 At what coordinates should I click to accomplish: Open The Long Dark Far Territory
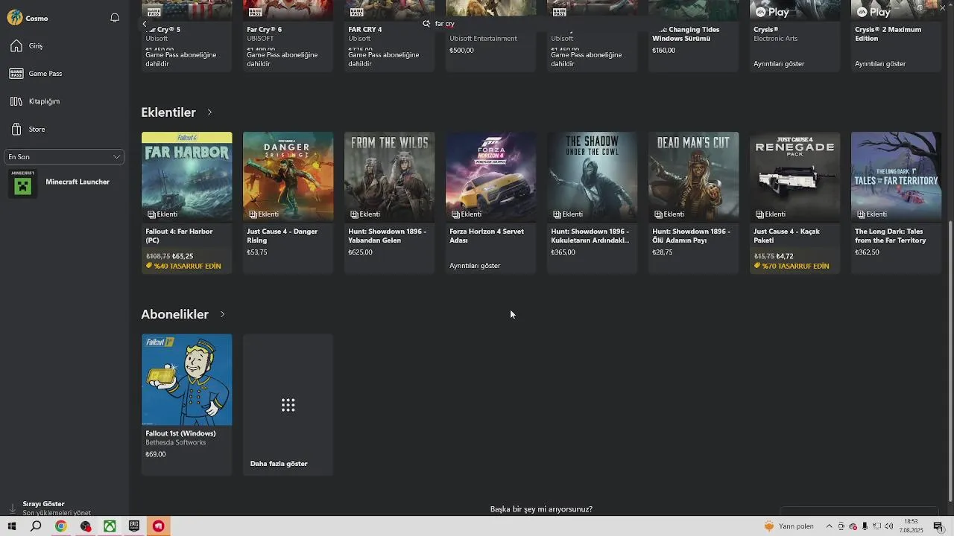[897, 202]
